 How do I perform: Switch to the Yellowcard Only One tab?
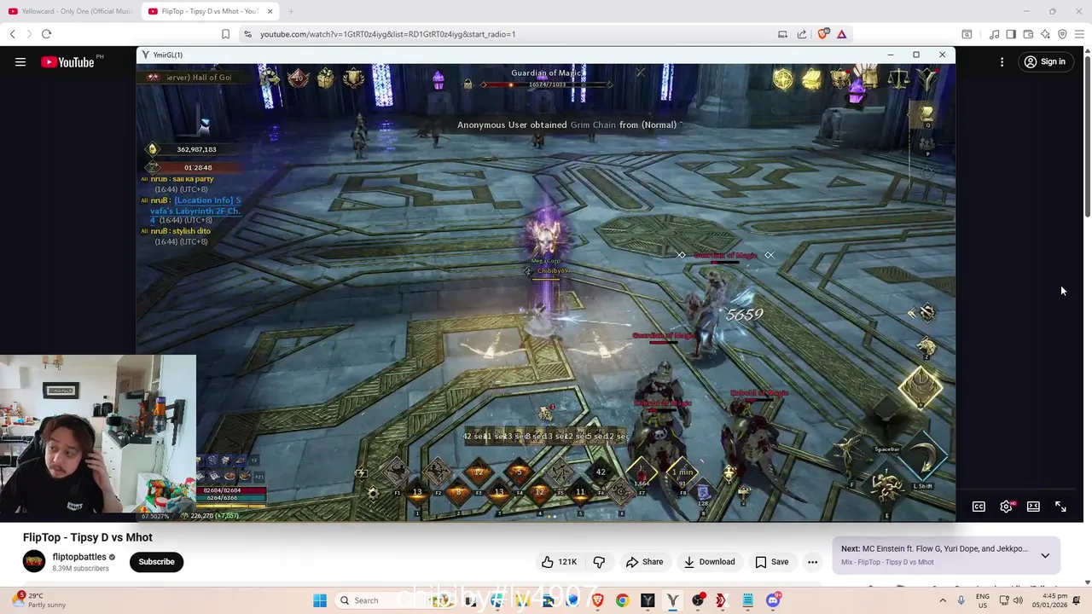(70, 11)
